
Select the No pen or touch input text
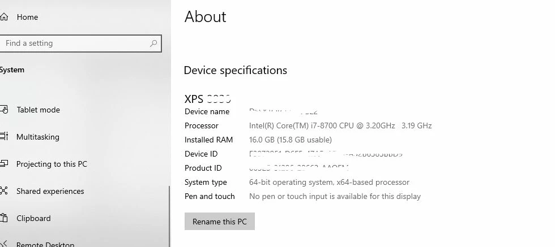(335, 197)
